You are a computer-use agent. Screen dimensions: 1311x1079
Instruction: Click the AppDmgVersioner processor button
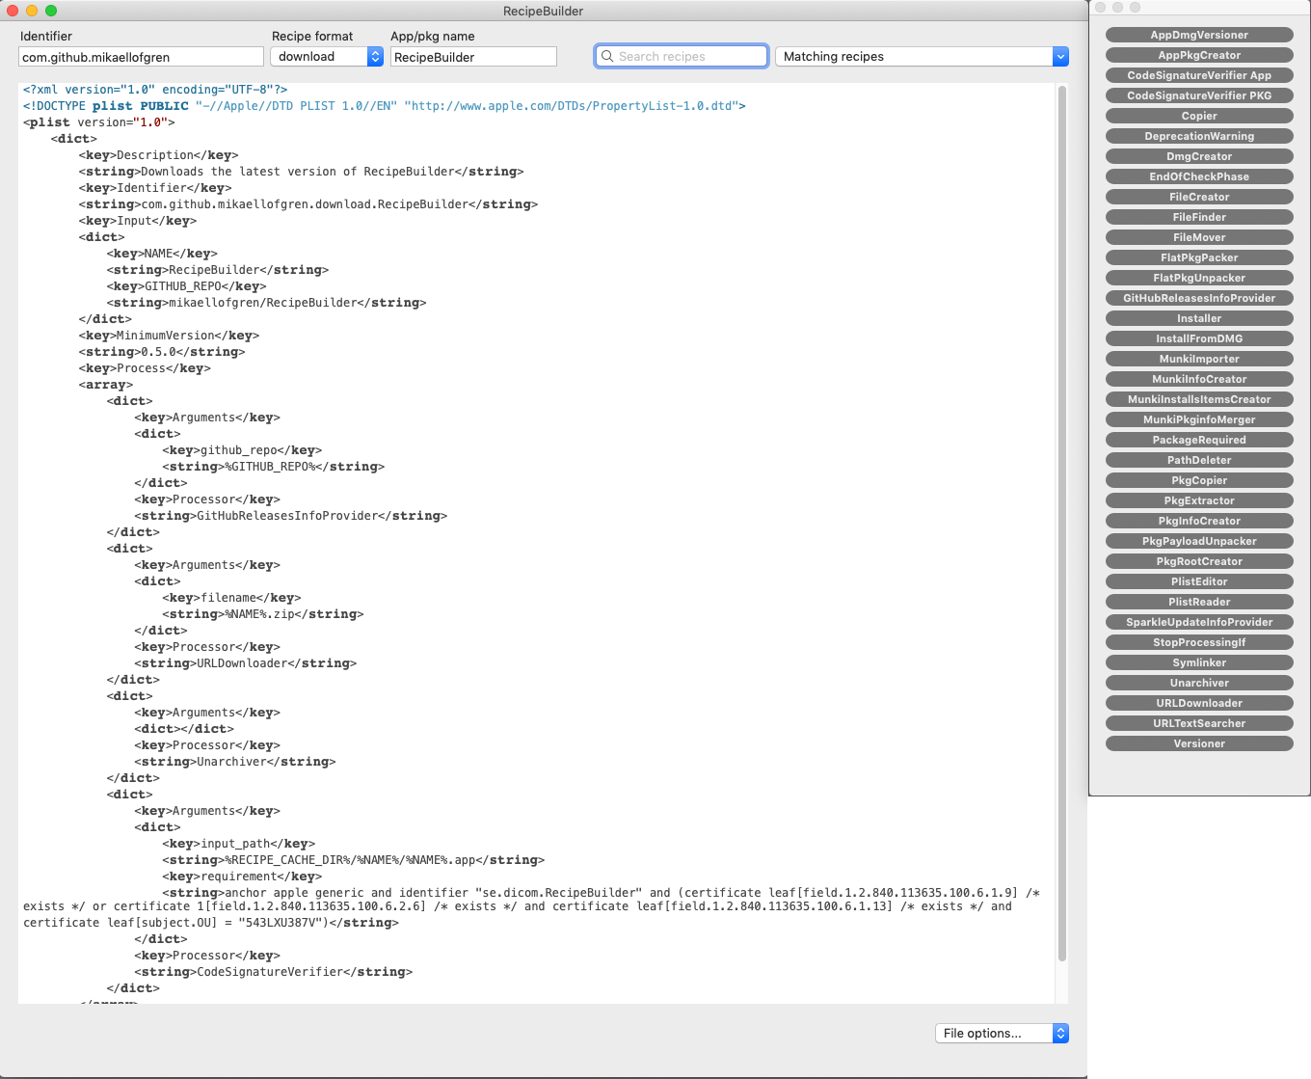(1199, 35)
